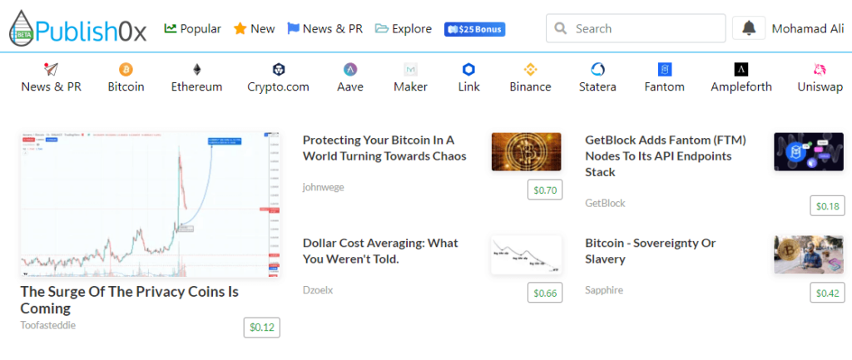
Task: Select the Aave category icon
Action: coord(349,69)
